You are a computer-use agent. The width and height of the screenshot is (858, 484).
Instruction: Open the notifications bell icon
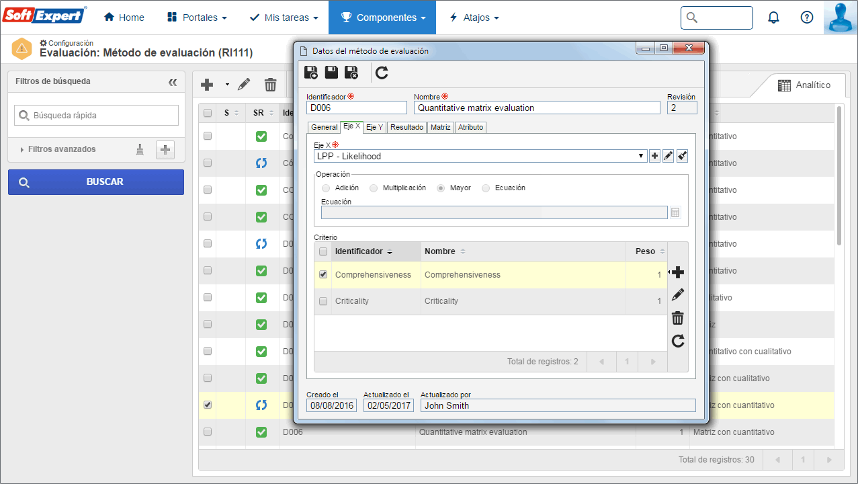click(x=773, y=17)
